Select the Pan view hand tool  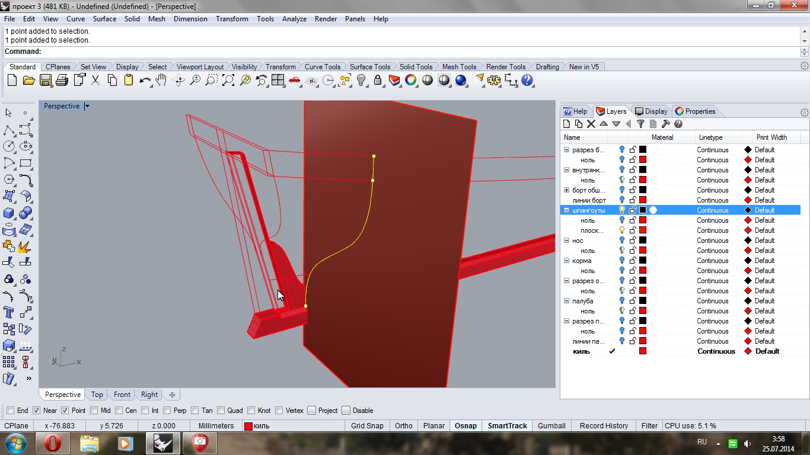point(161,81)
